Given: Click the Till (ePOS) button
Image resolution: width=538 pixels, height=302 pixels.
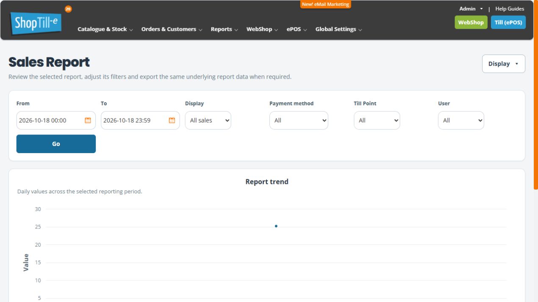Looking at the screenshot, I should pos(508,22).
